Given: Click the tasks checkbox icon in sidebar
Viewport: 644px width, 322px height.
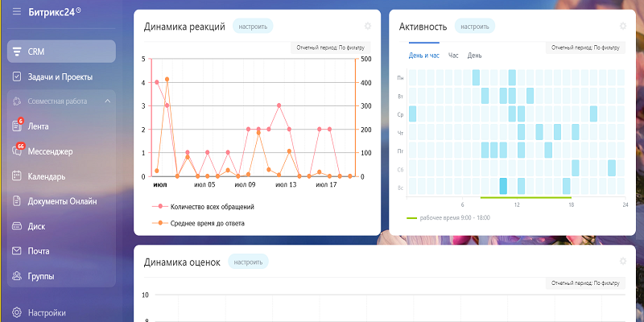Looking at the screenshot, I should [17, 76].
